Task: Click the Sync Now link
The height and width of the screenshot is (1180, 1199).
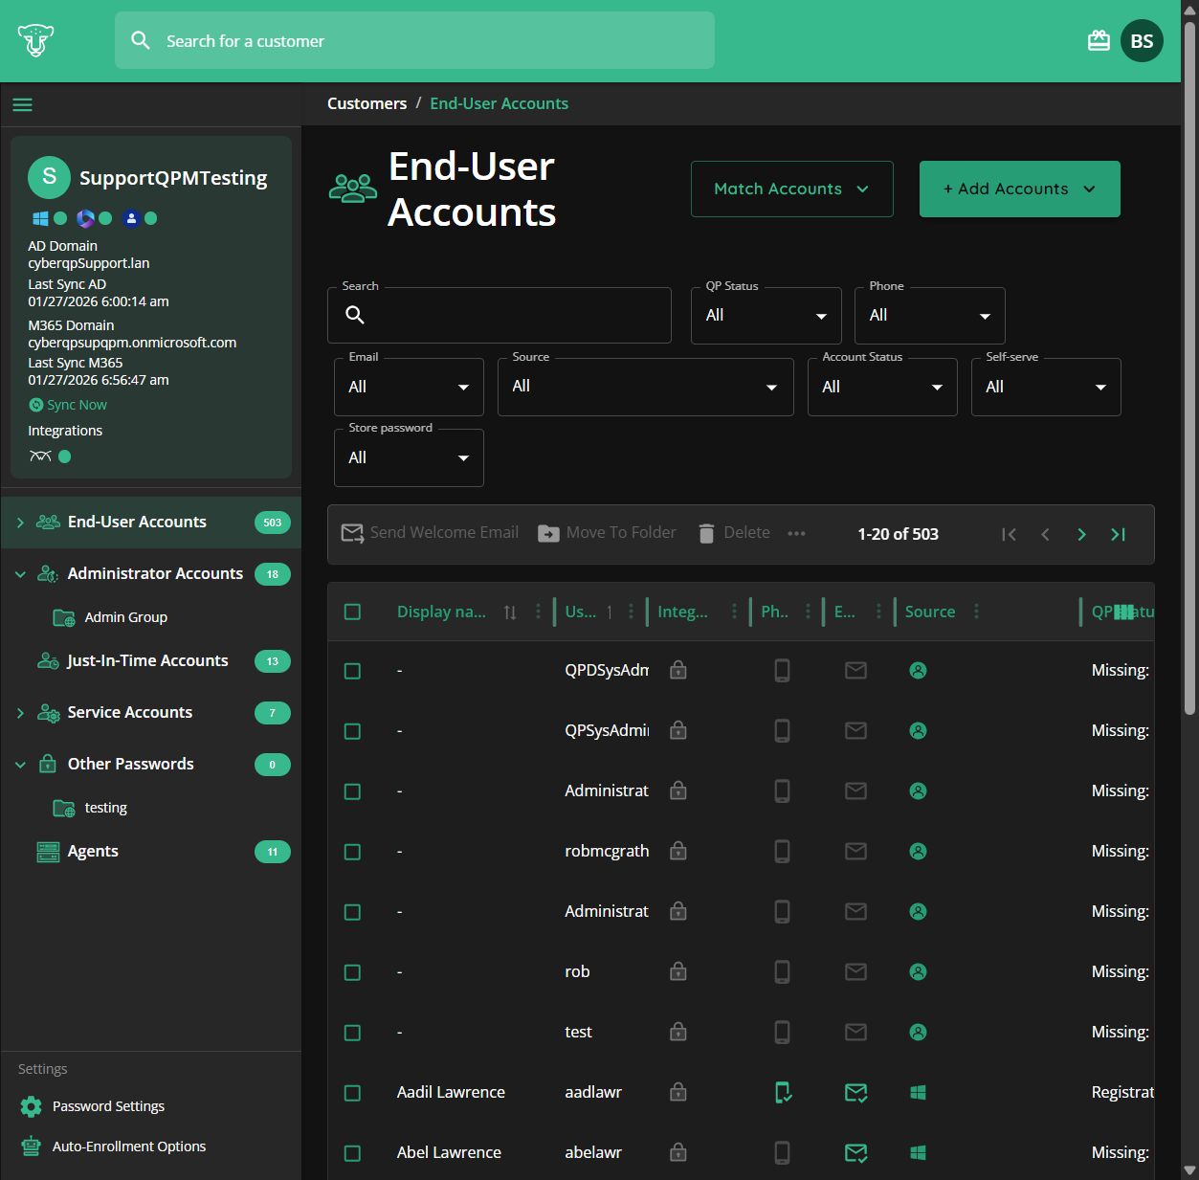Action: pos(77,405)
